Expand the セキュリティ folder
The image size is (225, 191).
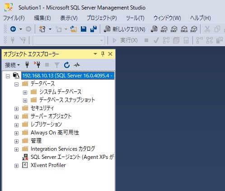coord(16,109)
